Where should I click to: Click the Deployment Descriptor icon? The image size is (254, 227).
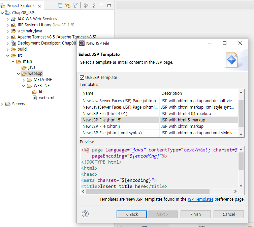(13, 43)
